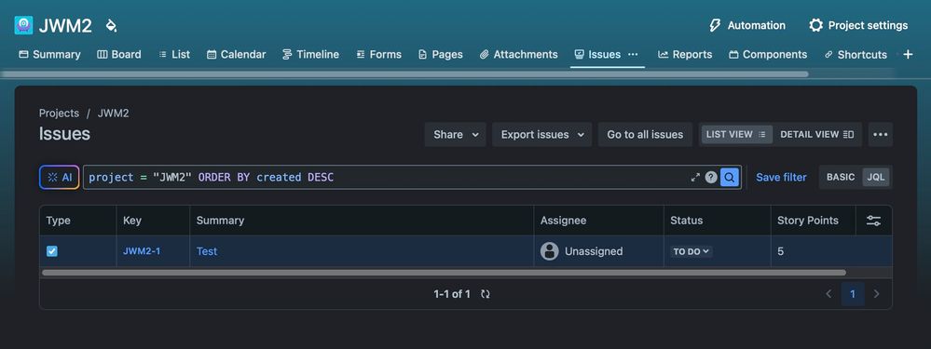Select page 1 in pagination
Viewport: 931px width, 349px height.
(853, 294)
